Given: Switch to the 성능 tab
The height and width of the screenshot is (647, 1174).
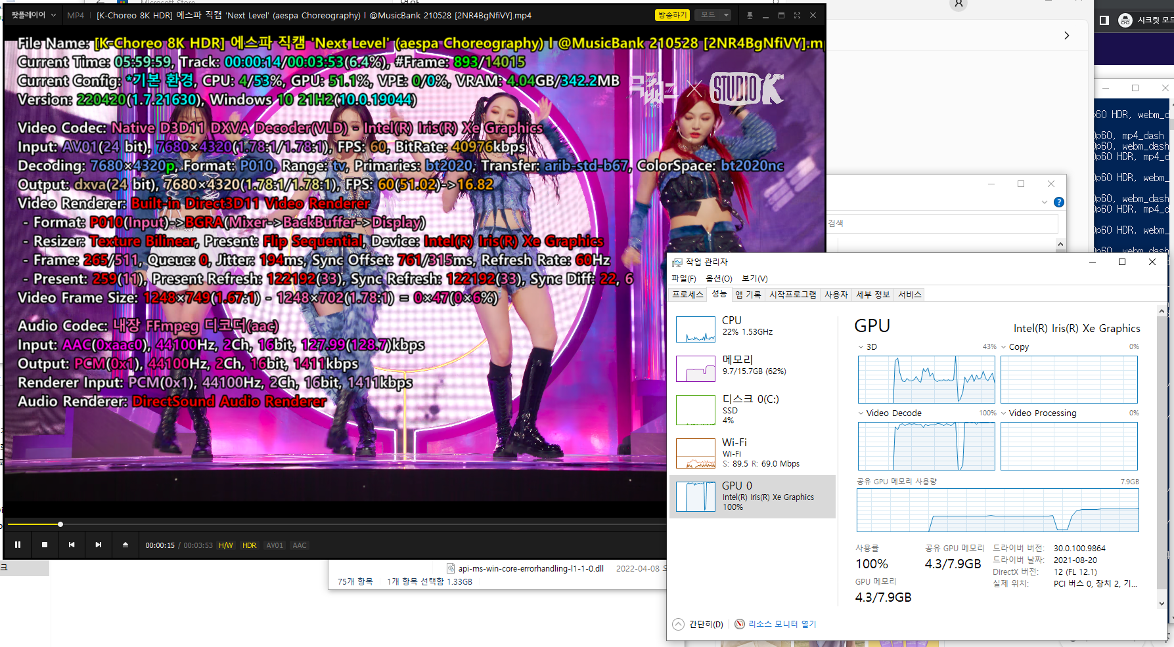Looking at the screenshot, I should click(x=719, y=294).
